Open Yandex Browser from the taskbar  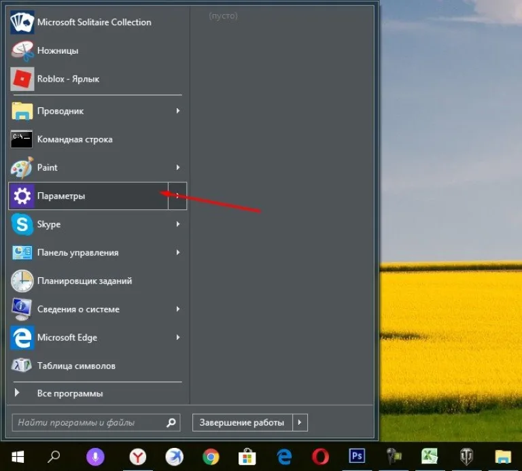[x=138, y=457]
